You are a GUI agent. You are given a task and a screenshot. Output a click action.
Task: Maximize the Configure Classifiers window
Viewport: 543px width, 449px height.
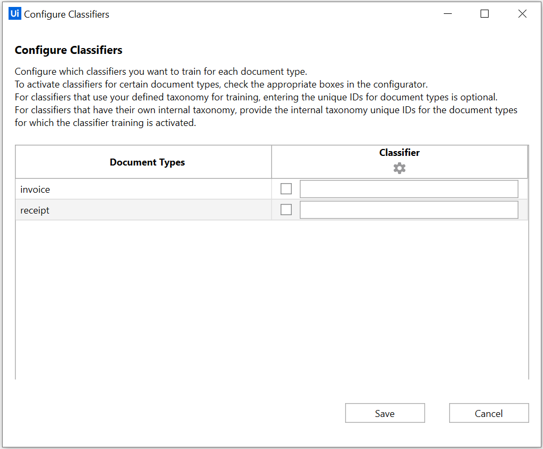484,14
